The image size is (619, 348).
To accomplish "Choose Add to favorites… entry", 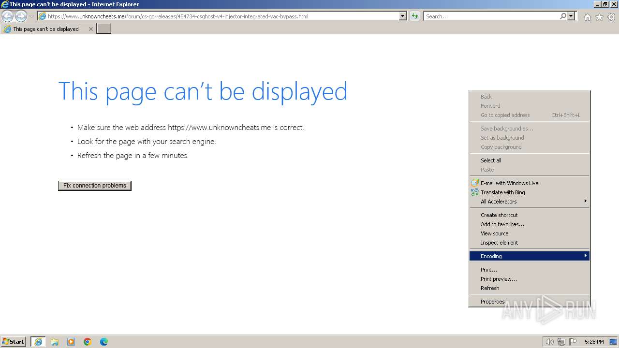I will pyautogui.click(x=530, y=224).
